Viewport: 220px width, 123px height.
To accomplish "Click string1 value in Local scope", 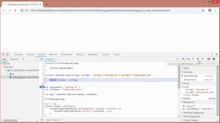I will tap(203, 90).
